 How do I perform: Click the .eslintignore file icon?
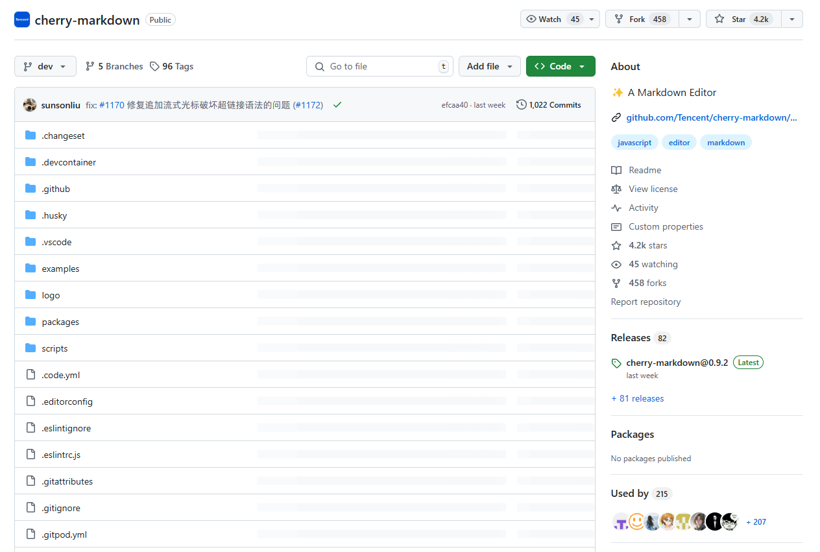30,428
